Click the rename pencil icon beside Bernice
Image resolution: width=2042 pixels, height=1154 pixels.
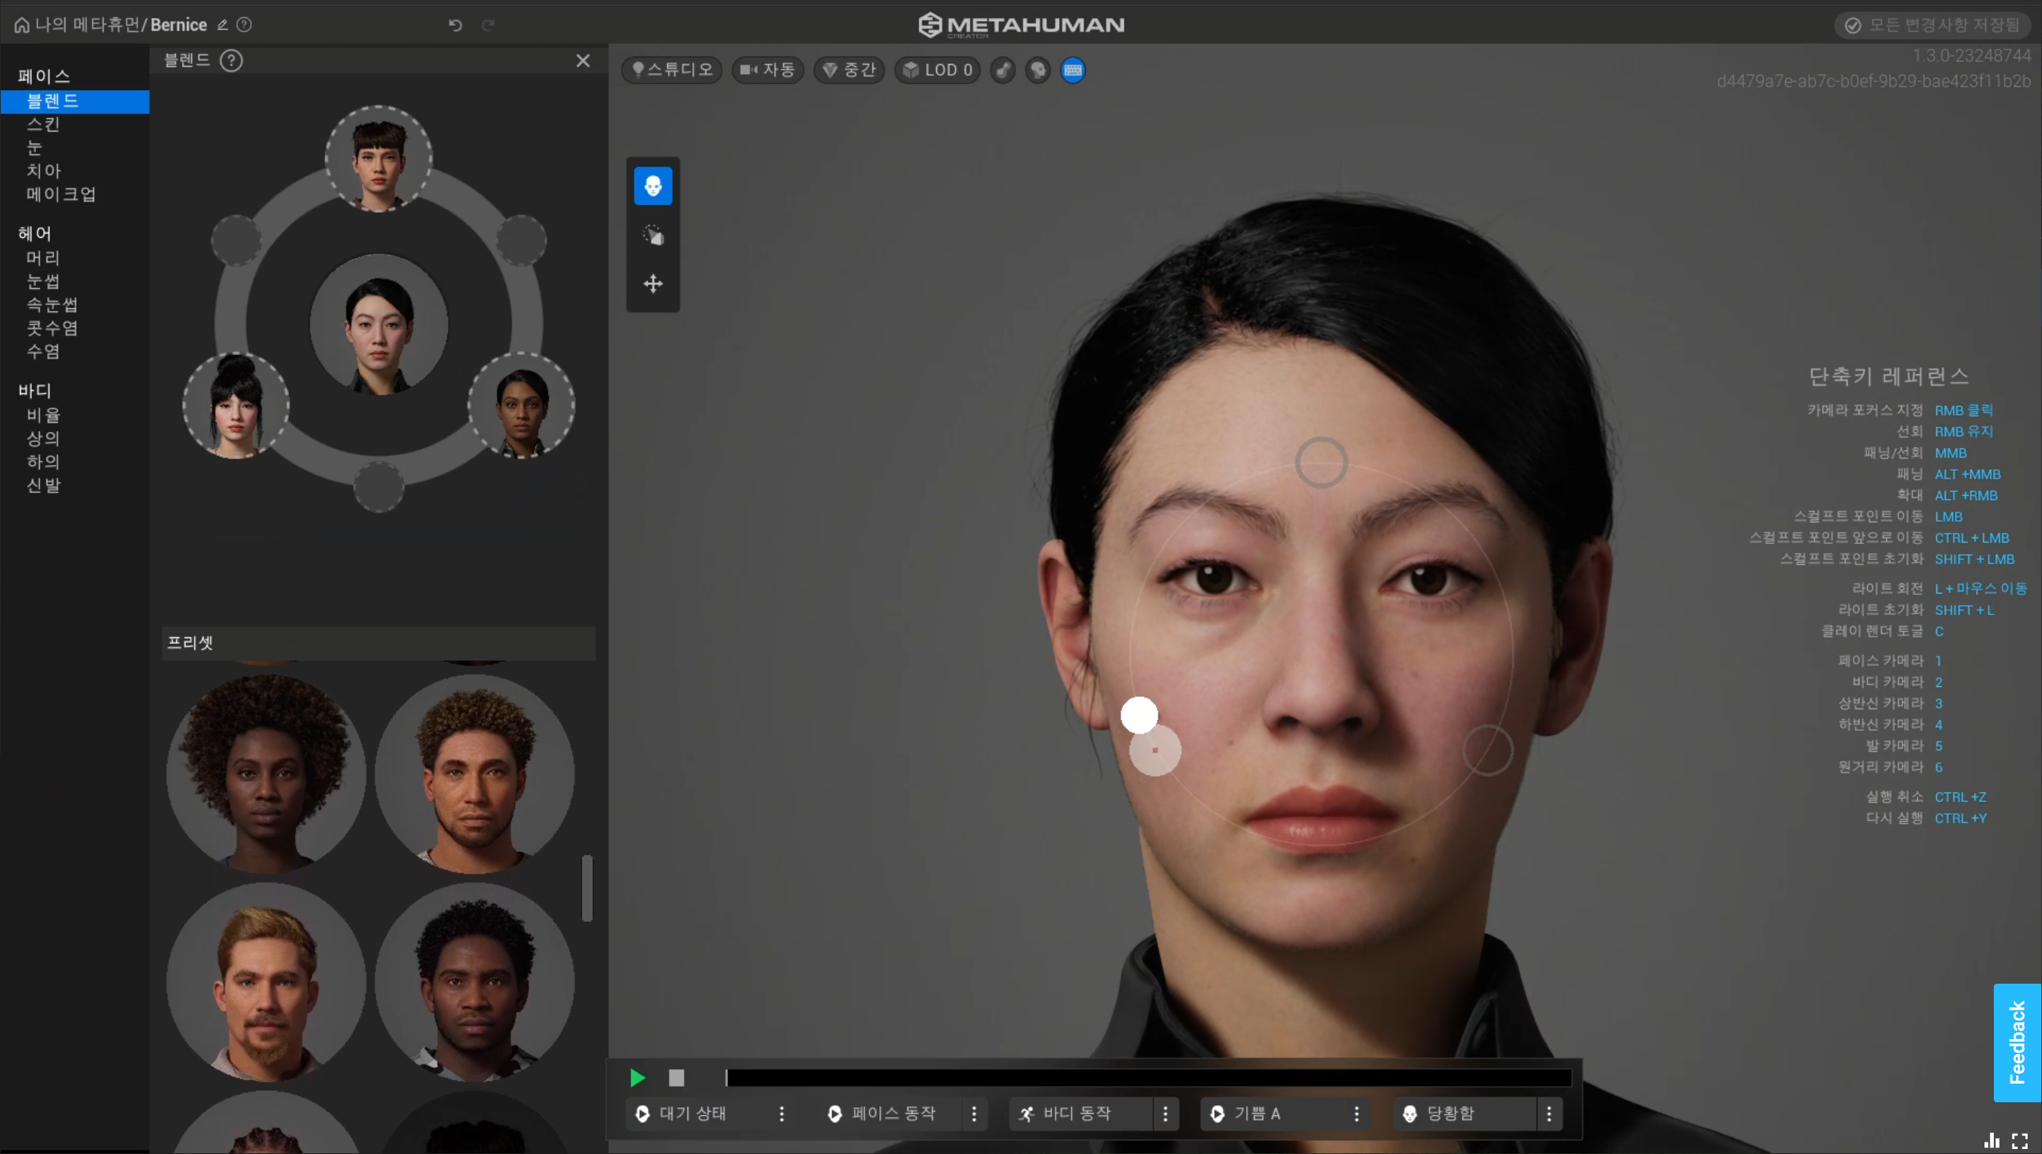223,24
